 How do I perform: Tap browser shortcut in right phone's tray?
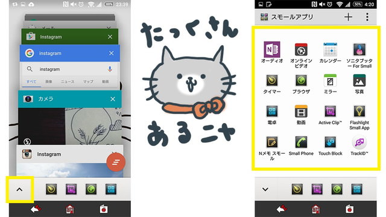(337, 189)
